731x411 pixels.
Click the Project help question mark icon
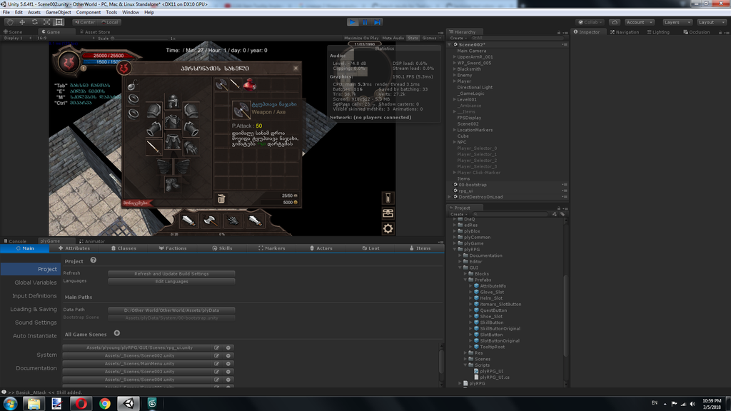pos(94,260)
